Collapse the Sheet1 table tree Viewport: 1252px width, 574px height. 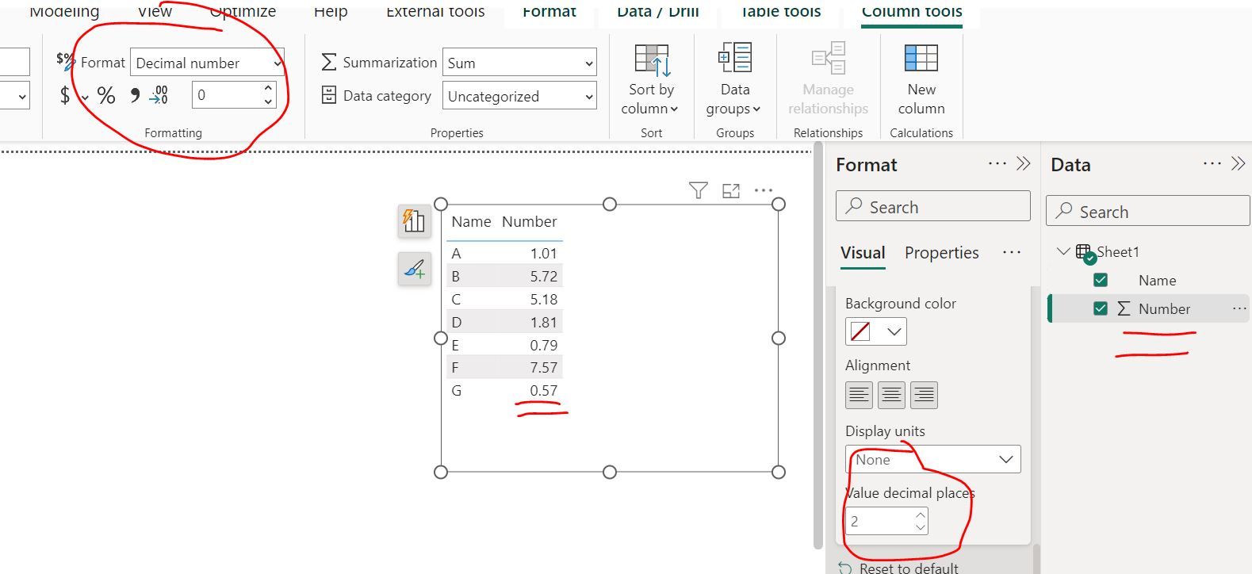[1063, 251]
